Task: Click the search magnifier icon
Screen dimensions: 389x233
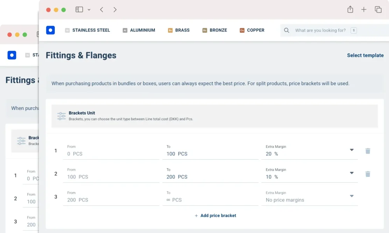Action: [287, 30]
